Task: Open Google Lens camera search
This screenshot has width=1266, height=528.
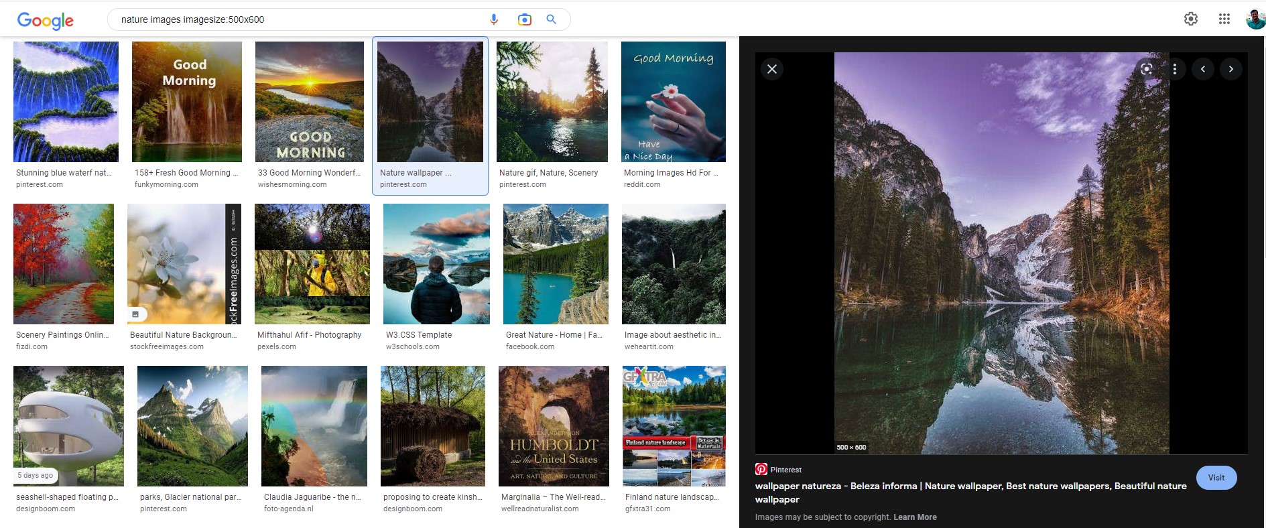Action: [x=525, y=19]
